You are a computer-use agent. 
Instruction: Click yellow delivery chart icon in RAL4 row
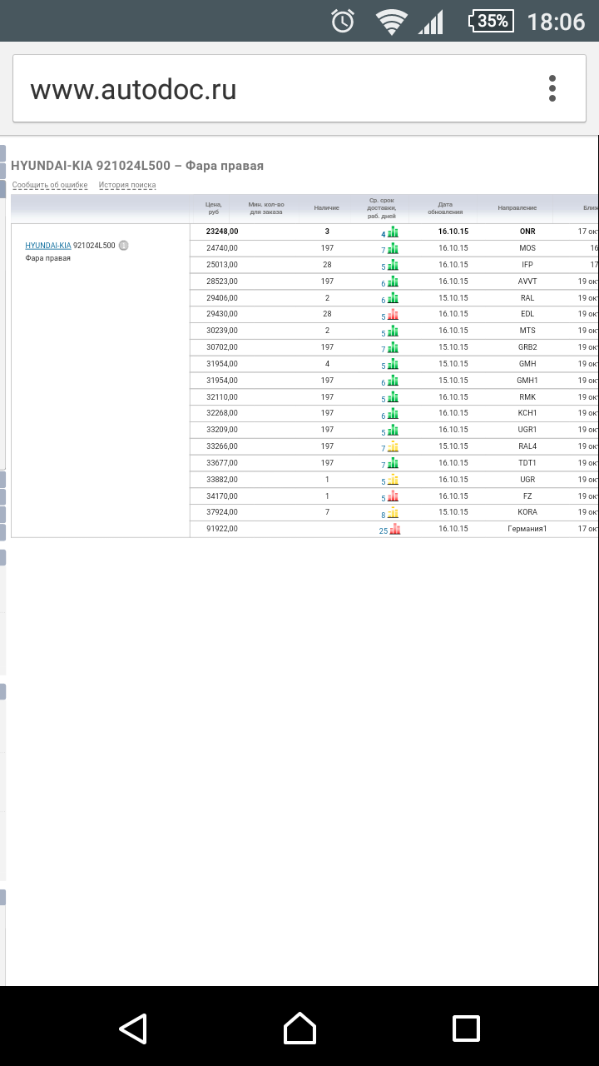[393, 447]
